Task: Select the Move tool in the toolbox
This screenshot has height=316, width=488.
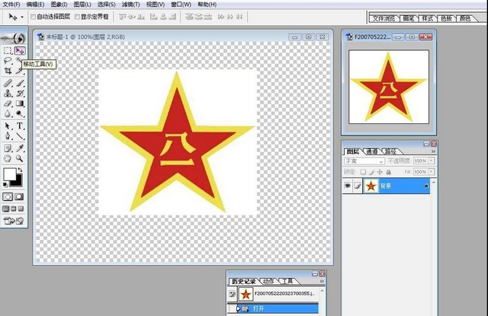Action: (x=20, y=51)
